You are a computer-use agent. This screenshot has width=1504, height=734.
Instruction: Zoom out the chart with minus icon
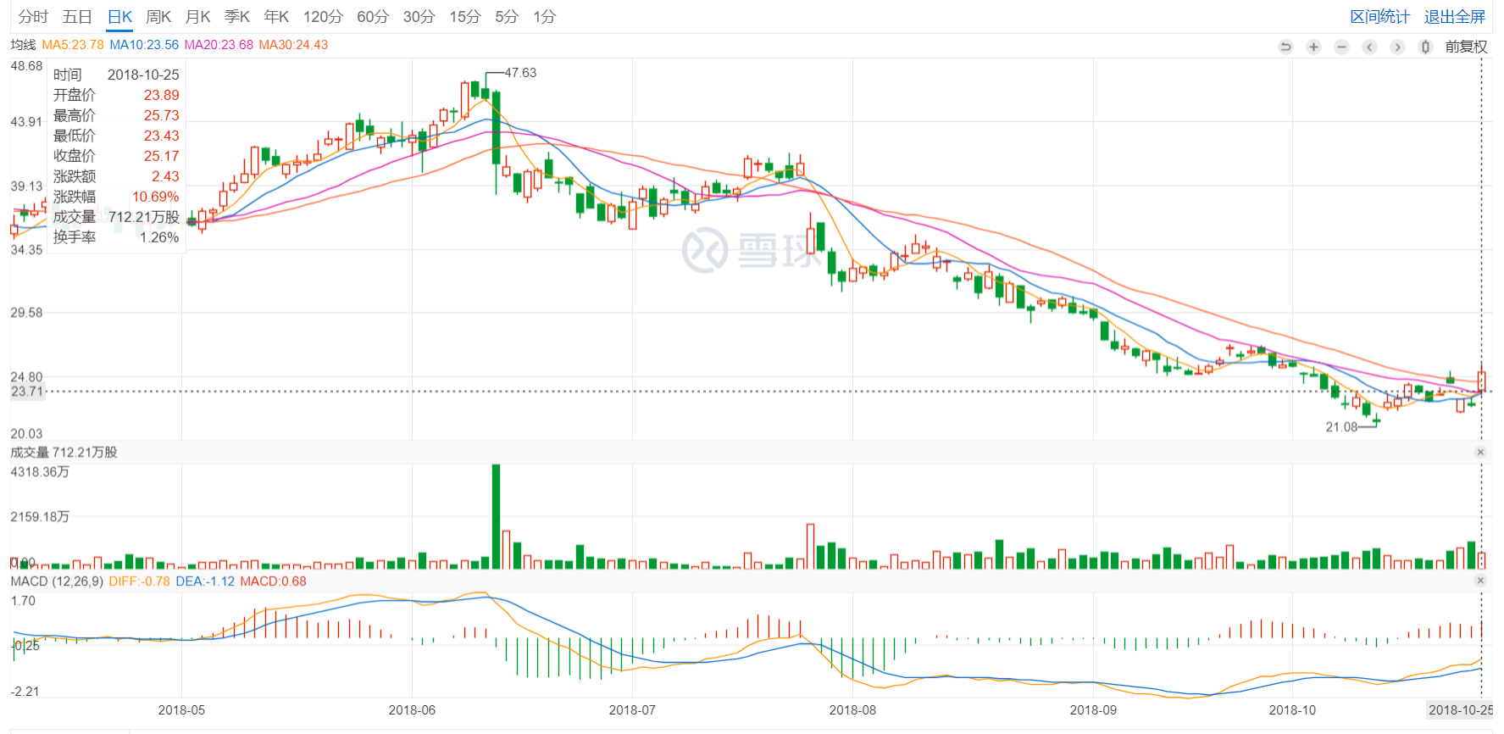[1341, 47]
